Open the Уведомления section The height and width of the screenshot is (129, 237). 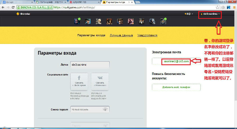coord(147,35)
